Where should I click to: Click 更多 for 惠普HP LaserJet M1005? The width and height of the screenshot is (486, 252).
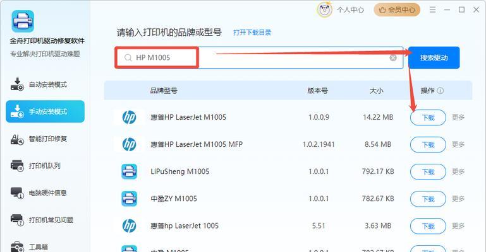tap(458, 117)
